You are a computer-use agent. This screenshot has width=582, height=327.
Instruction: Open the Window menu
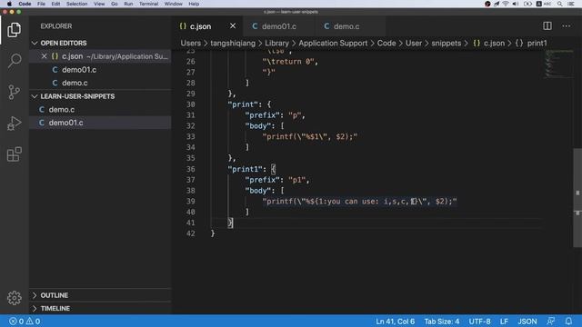point(174,4)
